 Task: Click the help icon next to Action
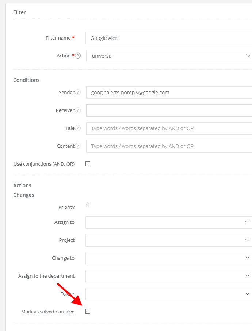[x=78, y=56]
